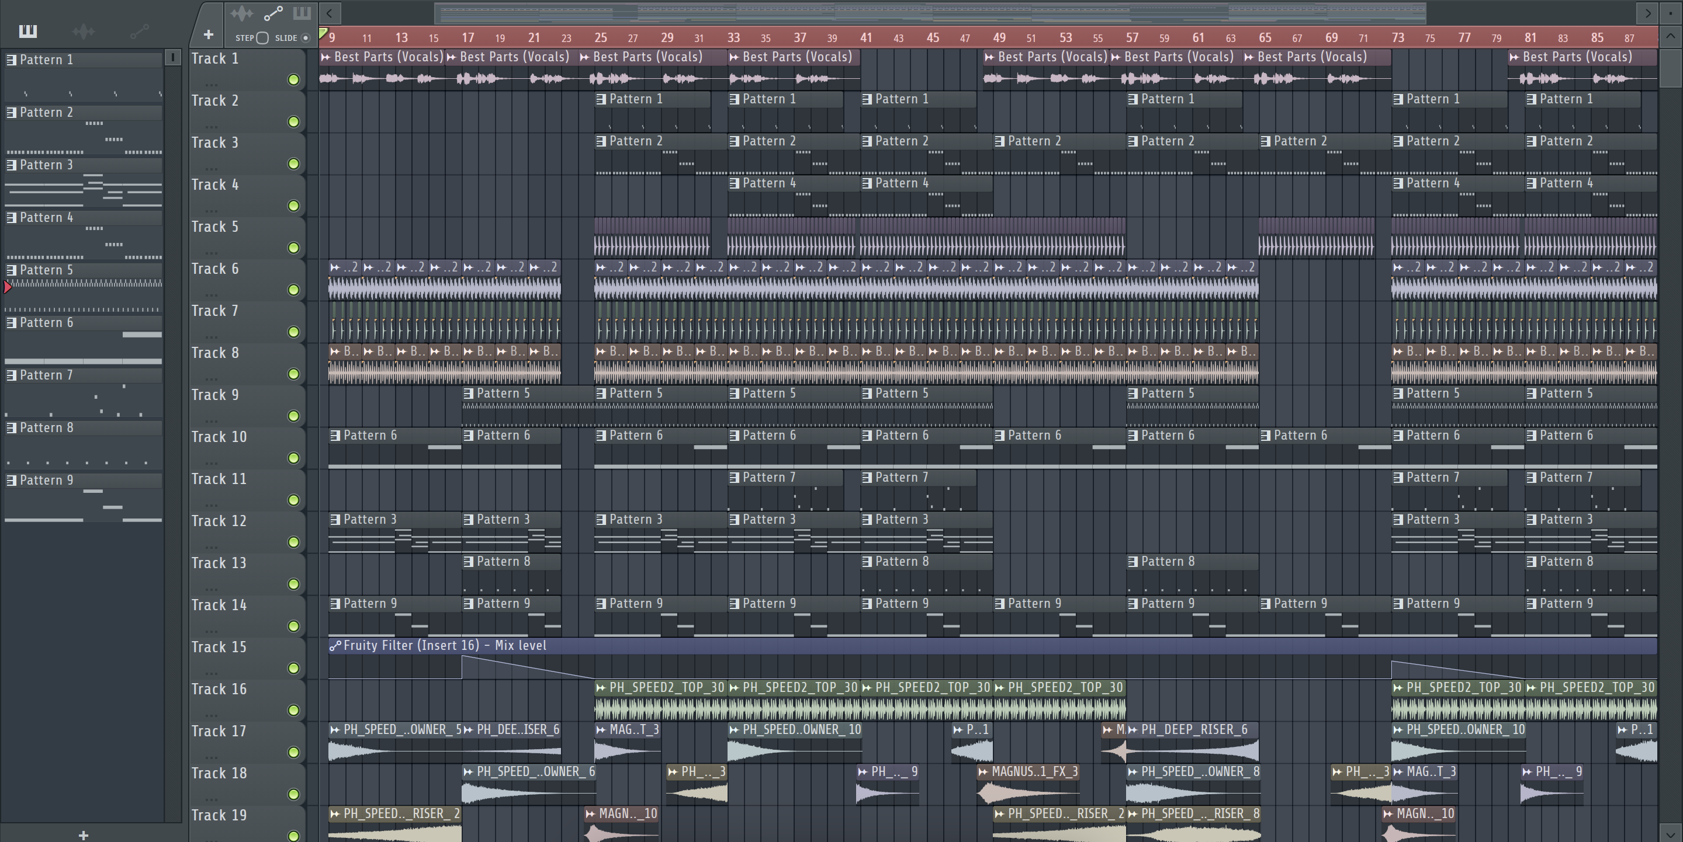
Task: Open clip menu of PH_SPEED_.._RISER_8
Action: 1134,814
